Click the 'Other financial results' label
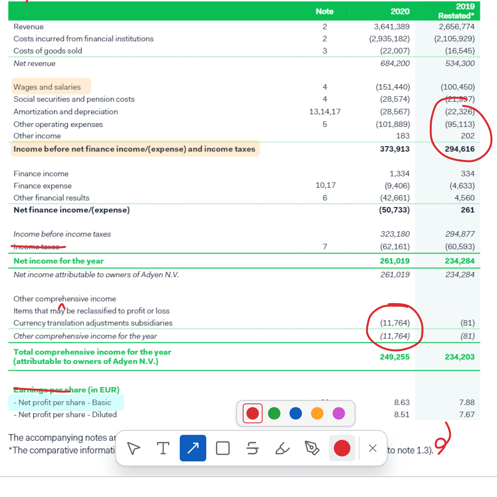 [x=51, y=198]
